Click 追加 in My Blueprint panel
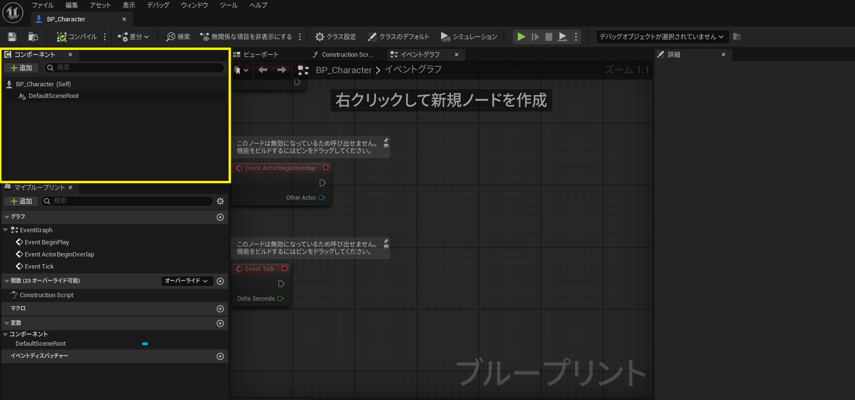Image resolution: width=855 pixels, height=400 pixels. click(21, 201)
